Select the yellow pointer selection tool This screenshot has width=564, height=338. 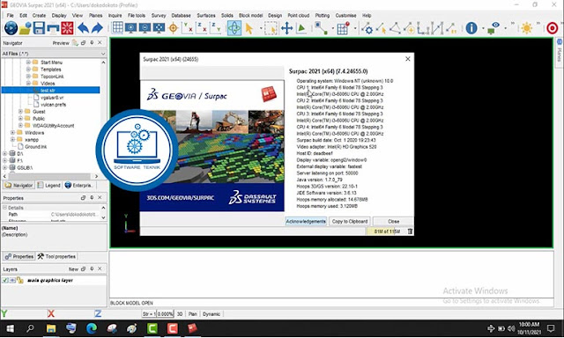(x=249, y=28)
